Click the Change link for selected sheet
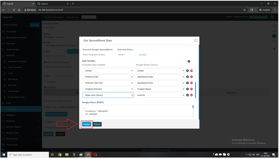This screenshot has width=279, height=159. [142, 55]
